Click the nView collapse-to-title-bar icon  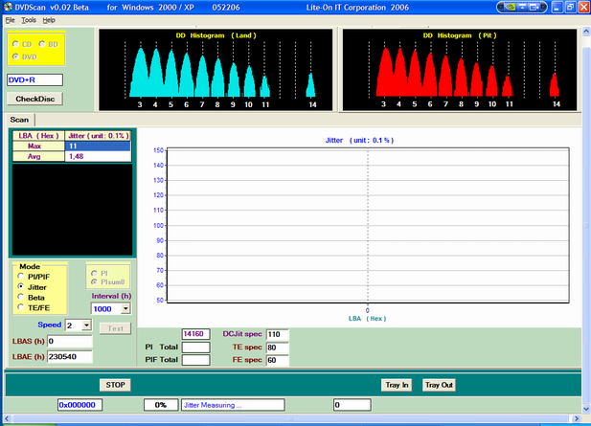click(x=522, y=7)
